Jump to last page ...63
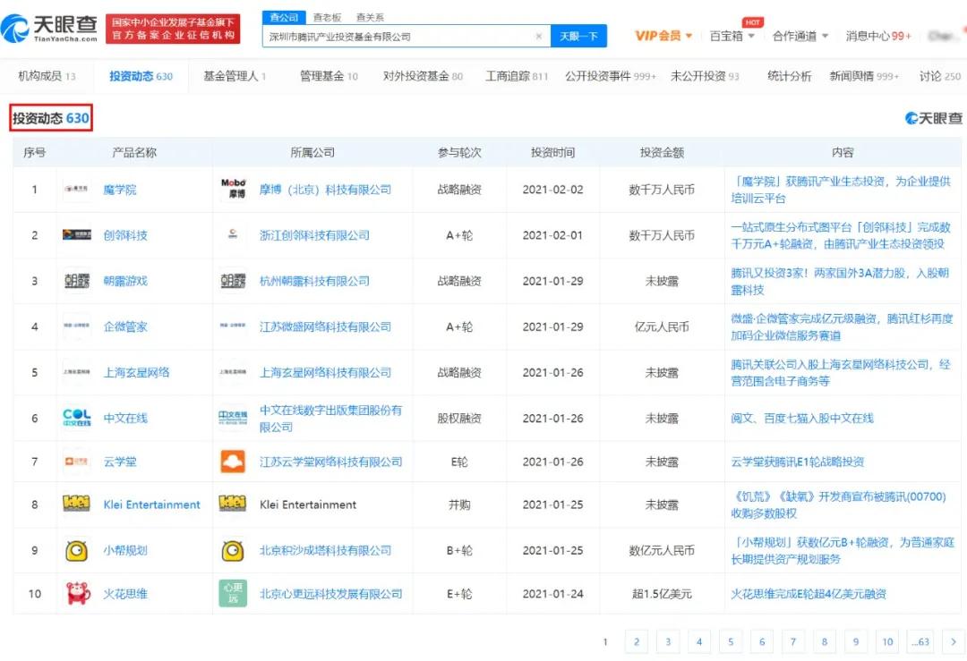The height and width of the screenshot is (661, 967). (x=920, y=641)
